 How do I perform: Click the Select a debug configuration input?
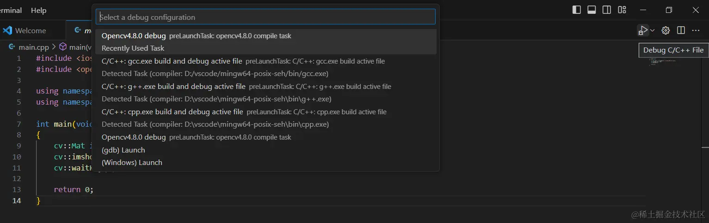point(265,17)
